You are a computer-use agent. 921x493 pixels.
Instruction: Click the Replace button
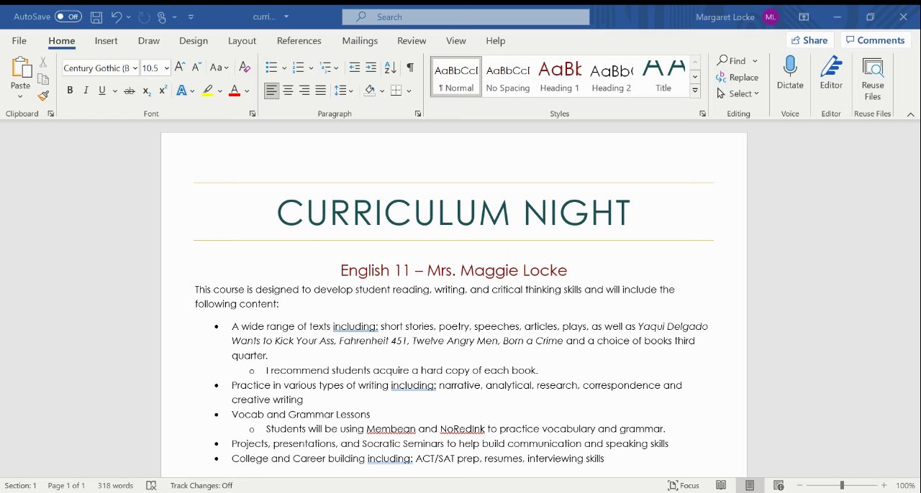[738, 78]
